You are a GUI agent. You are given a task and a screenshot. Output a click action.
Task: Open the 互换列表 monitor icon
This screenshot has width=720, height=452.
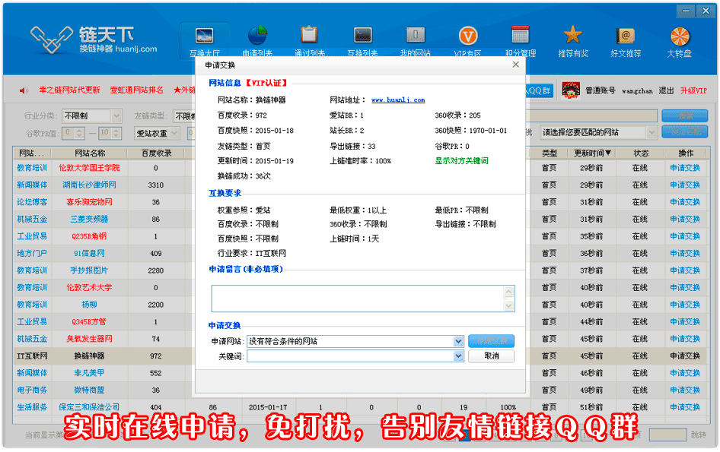(x=363, y=35)
